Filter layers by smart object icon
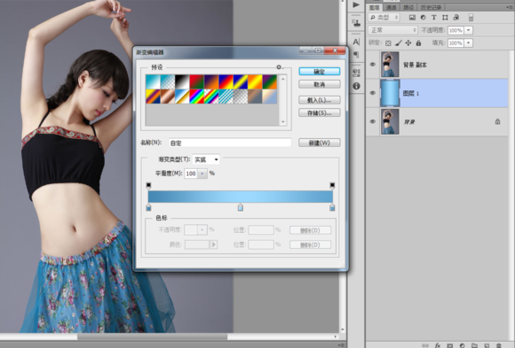 456,18
